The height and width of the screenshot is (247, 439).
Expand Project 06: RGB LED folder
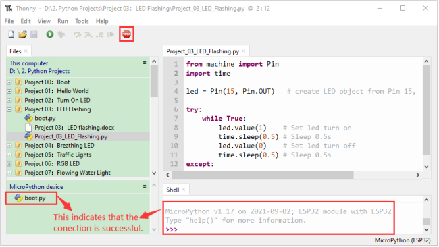coord(9,164)
